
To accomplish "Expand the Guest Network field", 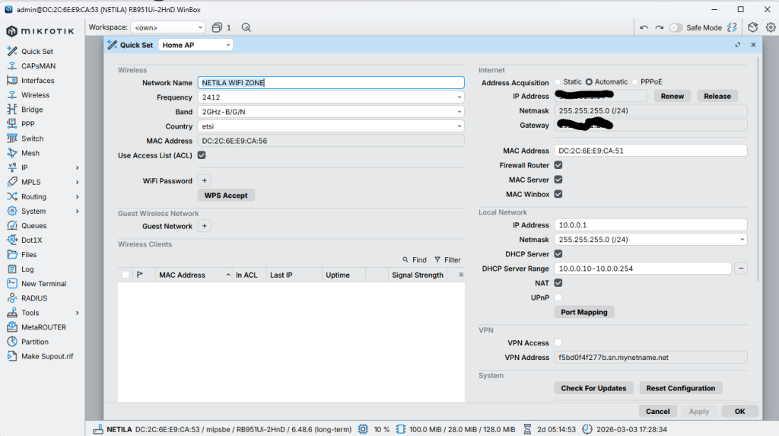I will 204,226.
